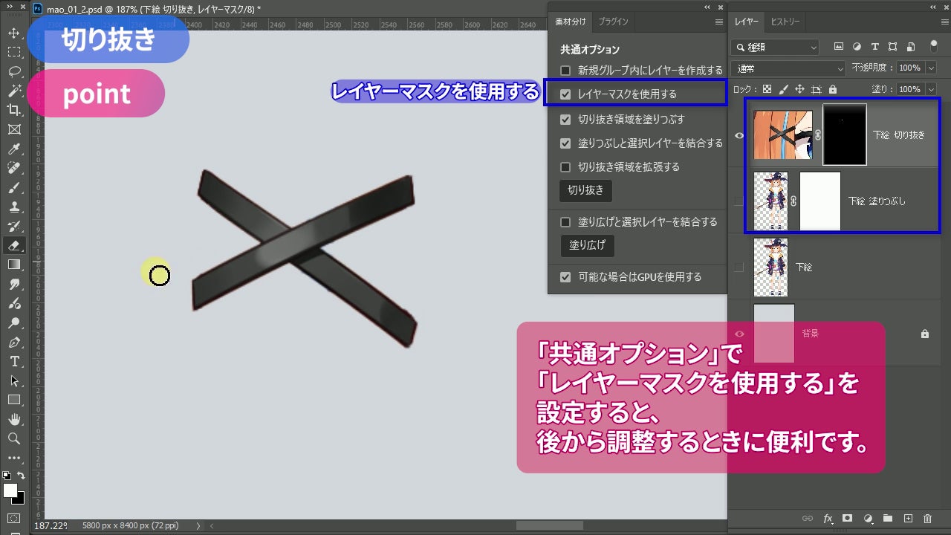
Task: Expand the 不透明度 opacity dropdown arrow
Action: click(x=931, y=68)
